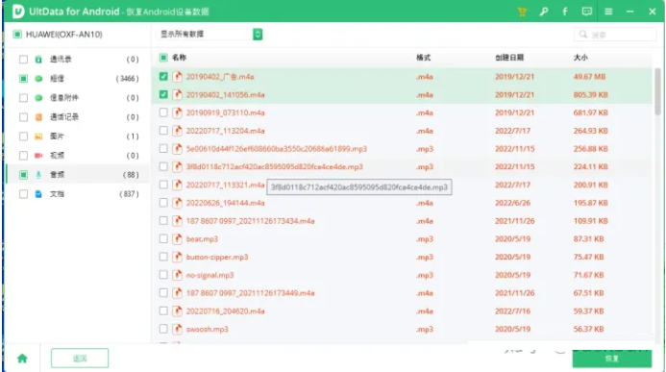Open the shopping cart purchase icon

coord(522,12)
